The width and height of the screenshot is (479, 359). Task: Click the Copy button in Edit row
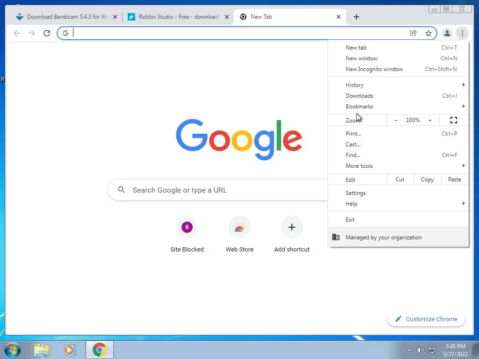pos(428,179)
